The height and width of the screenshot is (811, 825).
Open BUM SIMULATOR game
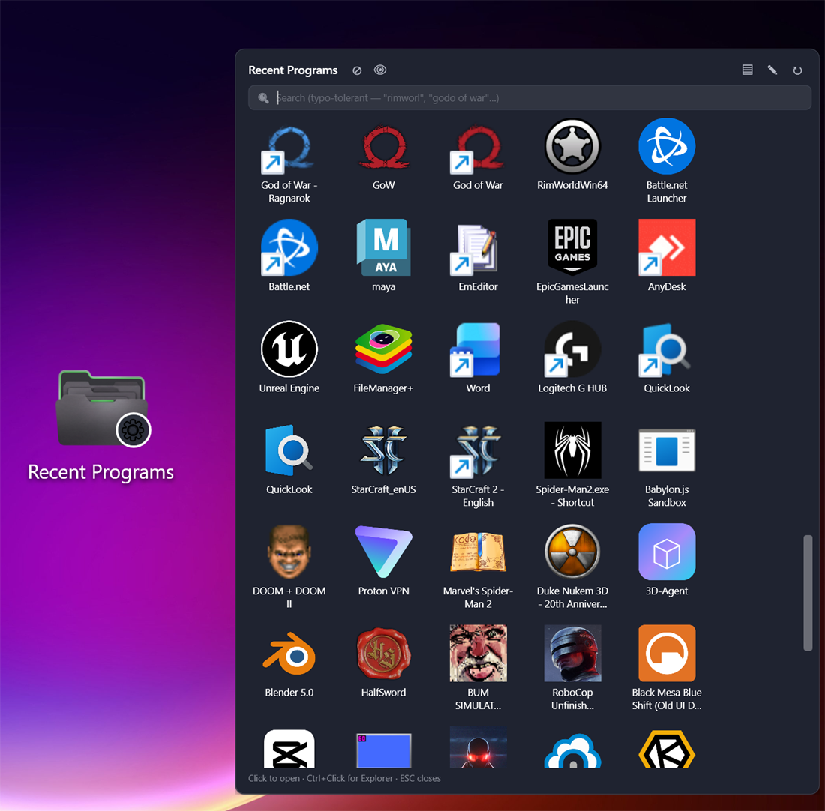point(478,654)
